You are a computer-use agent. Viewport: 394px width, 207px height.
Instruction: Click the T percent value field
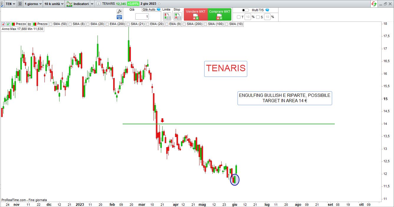pos(248,17)
